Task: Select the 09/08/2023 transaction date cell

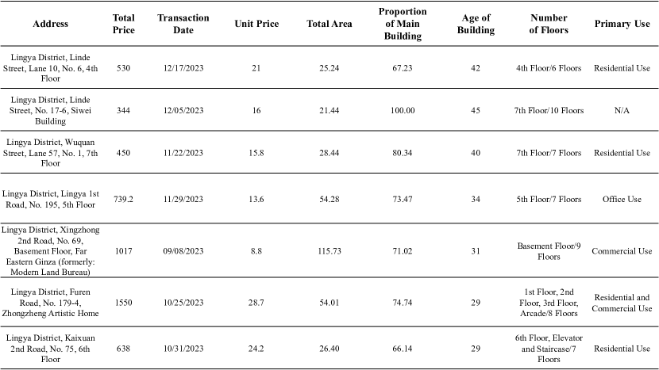Action: tap(183, 251)
